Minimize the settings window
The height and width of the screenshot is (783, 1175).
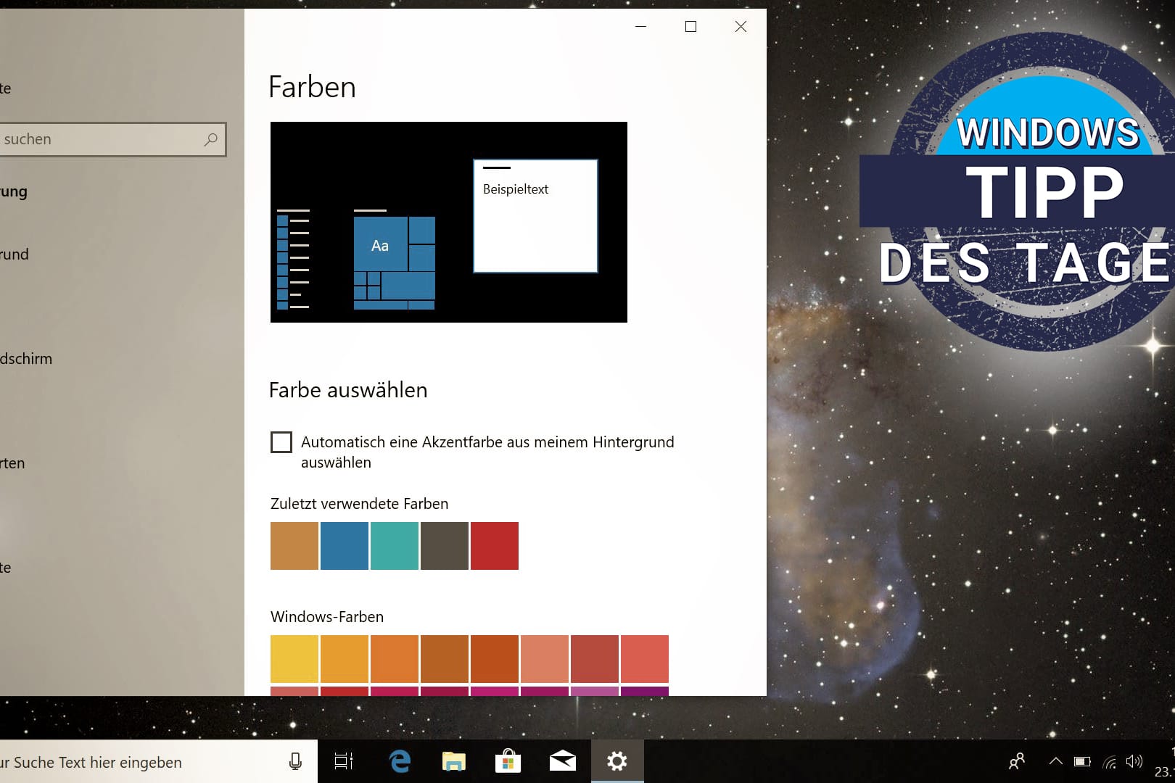[x=640, y=27]
